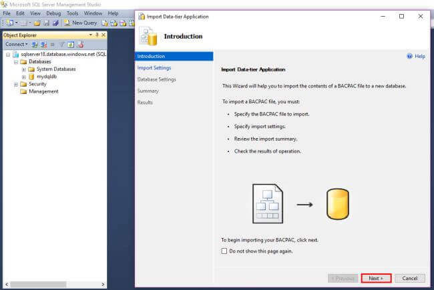Click the Cancel button
Screen dimensions: 434x290
click(x=410, y=278)
